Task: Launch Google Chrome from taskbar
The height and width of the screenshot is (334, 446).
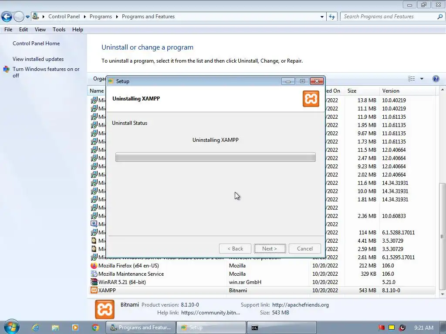Action: coord(95,327)
